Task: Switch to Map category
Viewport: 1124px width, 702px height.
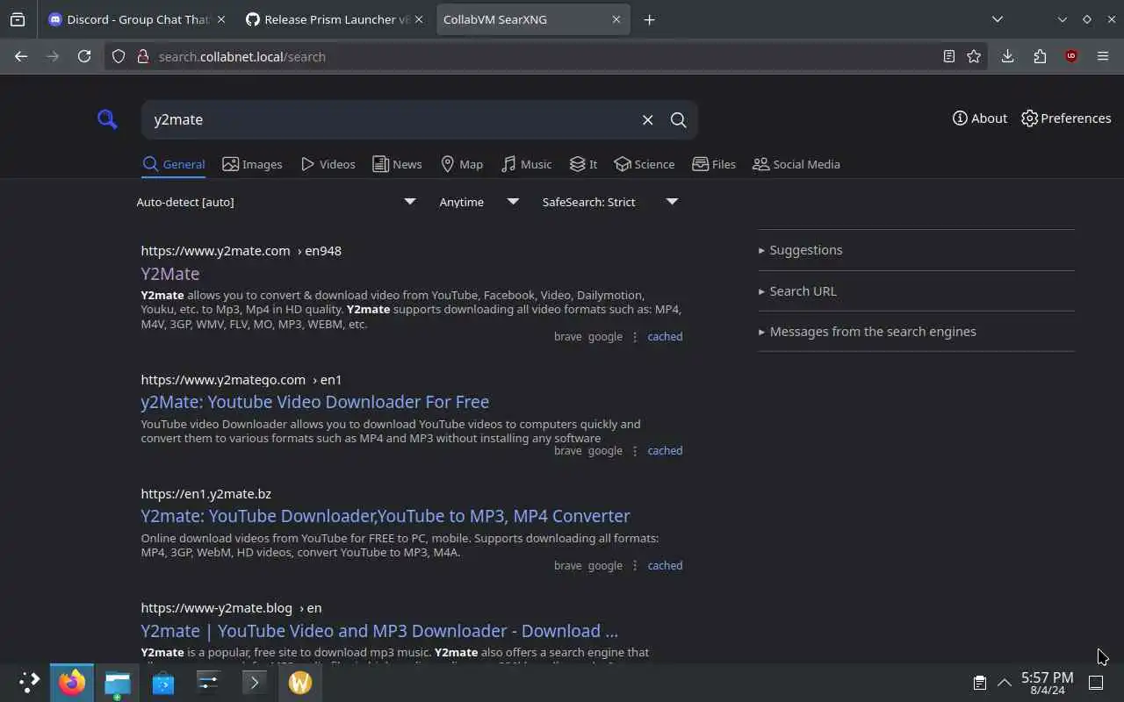Action: click(461, 164)
